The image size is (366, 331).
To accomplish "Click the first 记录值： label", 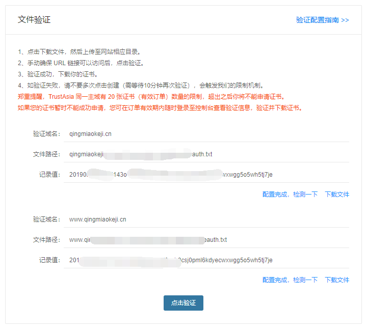I will tap(50, 175).
